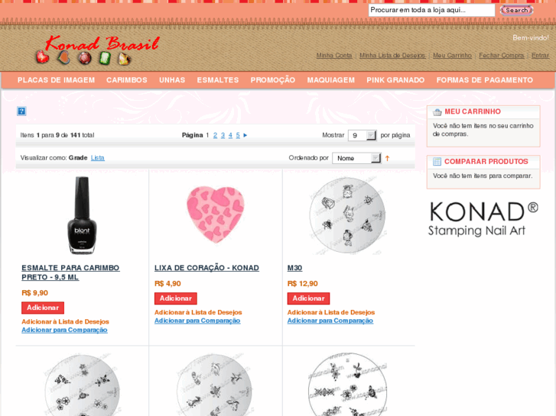The height and width of the screenshot is (416, 556).
Task: Click the compare products list icon
Action: 437,162
